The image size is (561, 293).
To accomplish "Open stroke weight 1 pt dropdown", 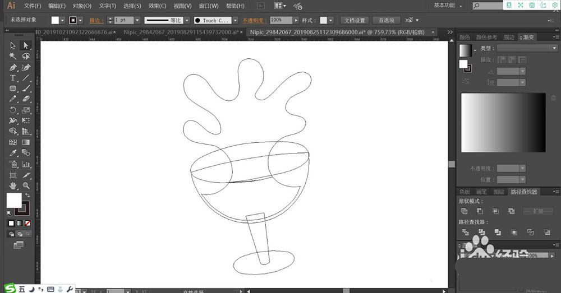I will tap(137, 20).
